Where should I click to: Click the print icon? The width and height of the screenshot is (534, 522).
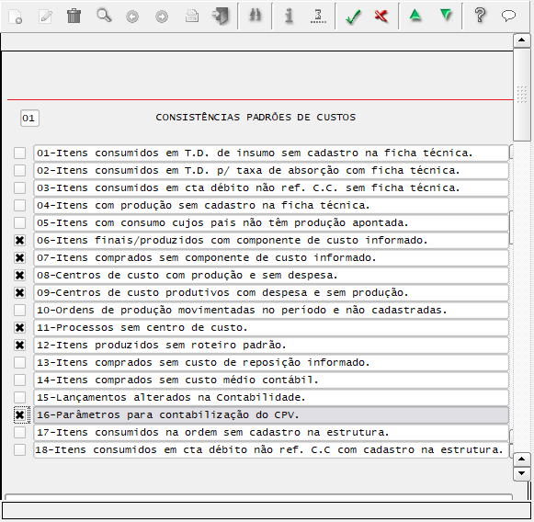[x=192, y=16]
